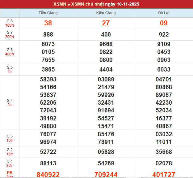
Task: Click the Kiên Giang column header
Action: click(x=106, y=13)
